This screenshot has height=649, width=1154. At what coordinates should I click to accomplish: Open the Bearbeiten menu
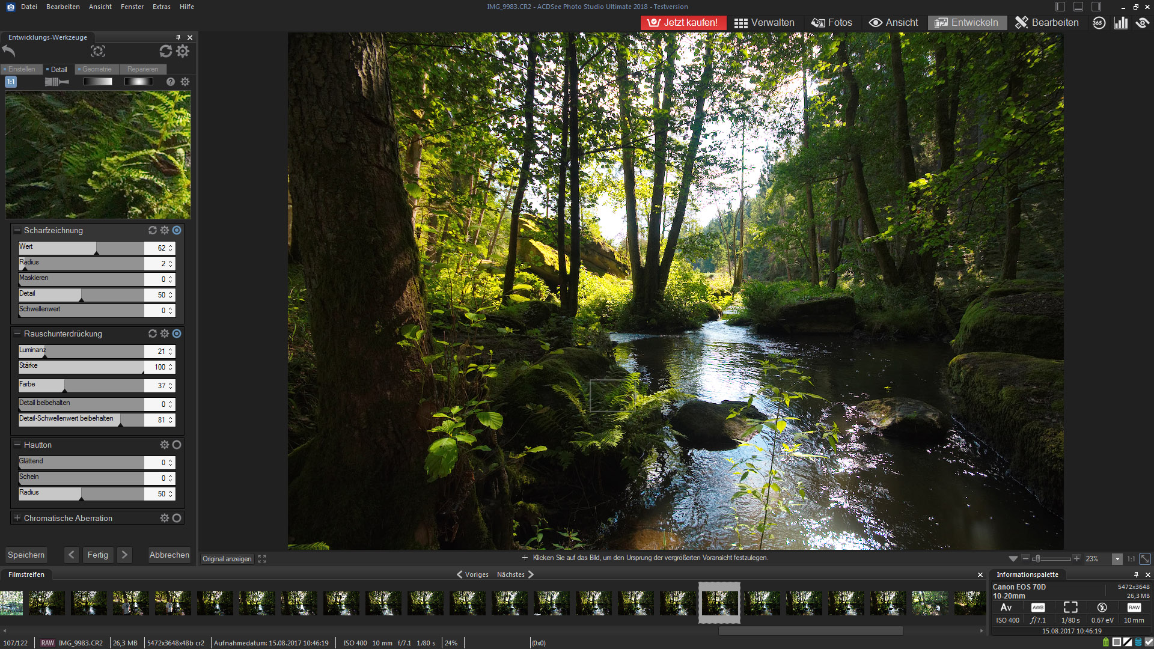[x=63, y=7]
